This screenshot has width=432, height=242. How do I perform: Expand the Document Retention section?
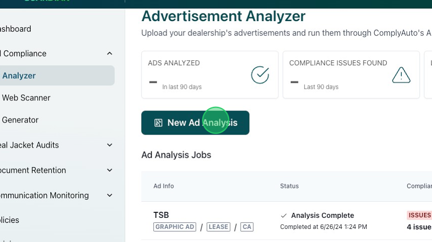point(110,170)
